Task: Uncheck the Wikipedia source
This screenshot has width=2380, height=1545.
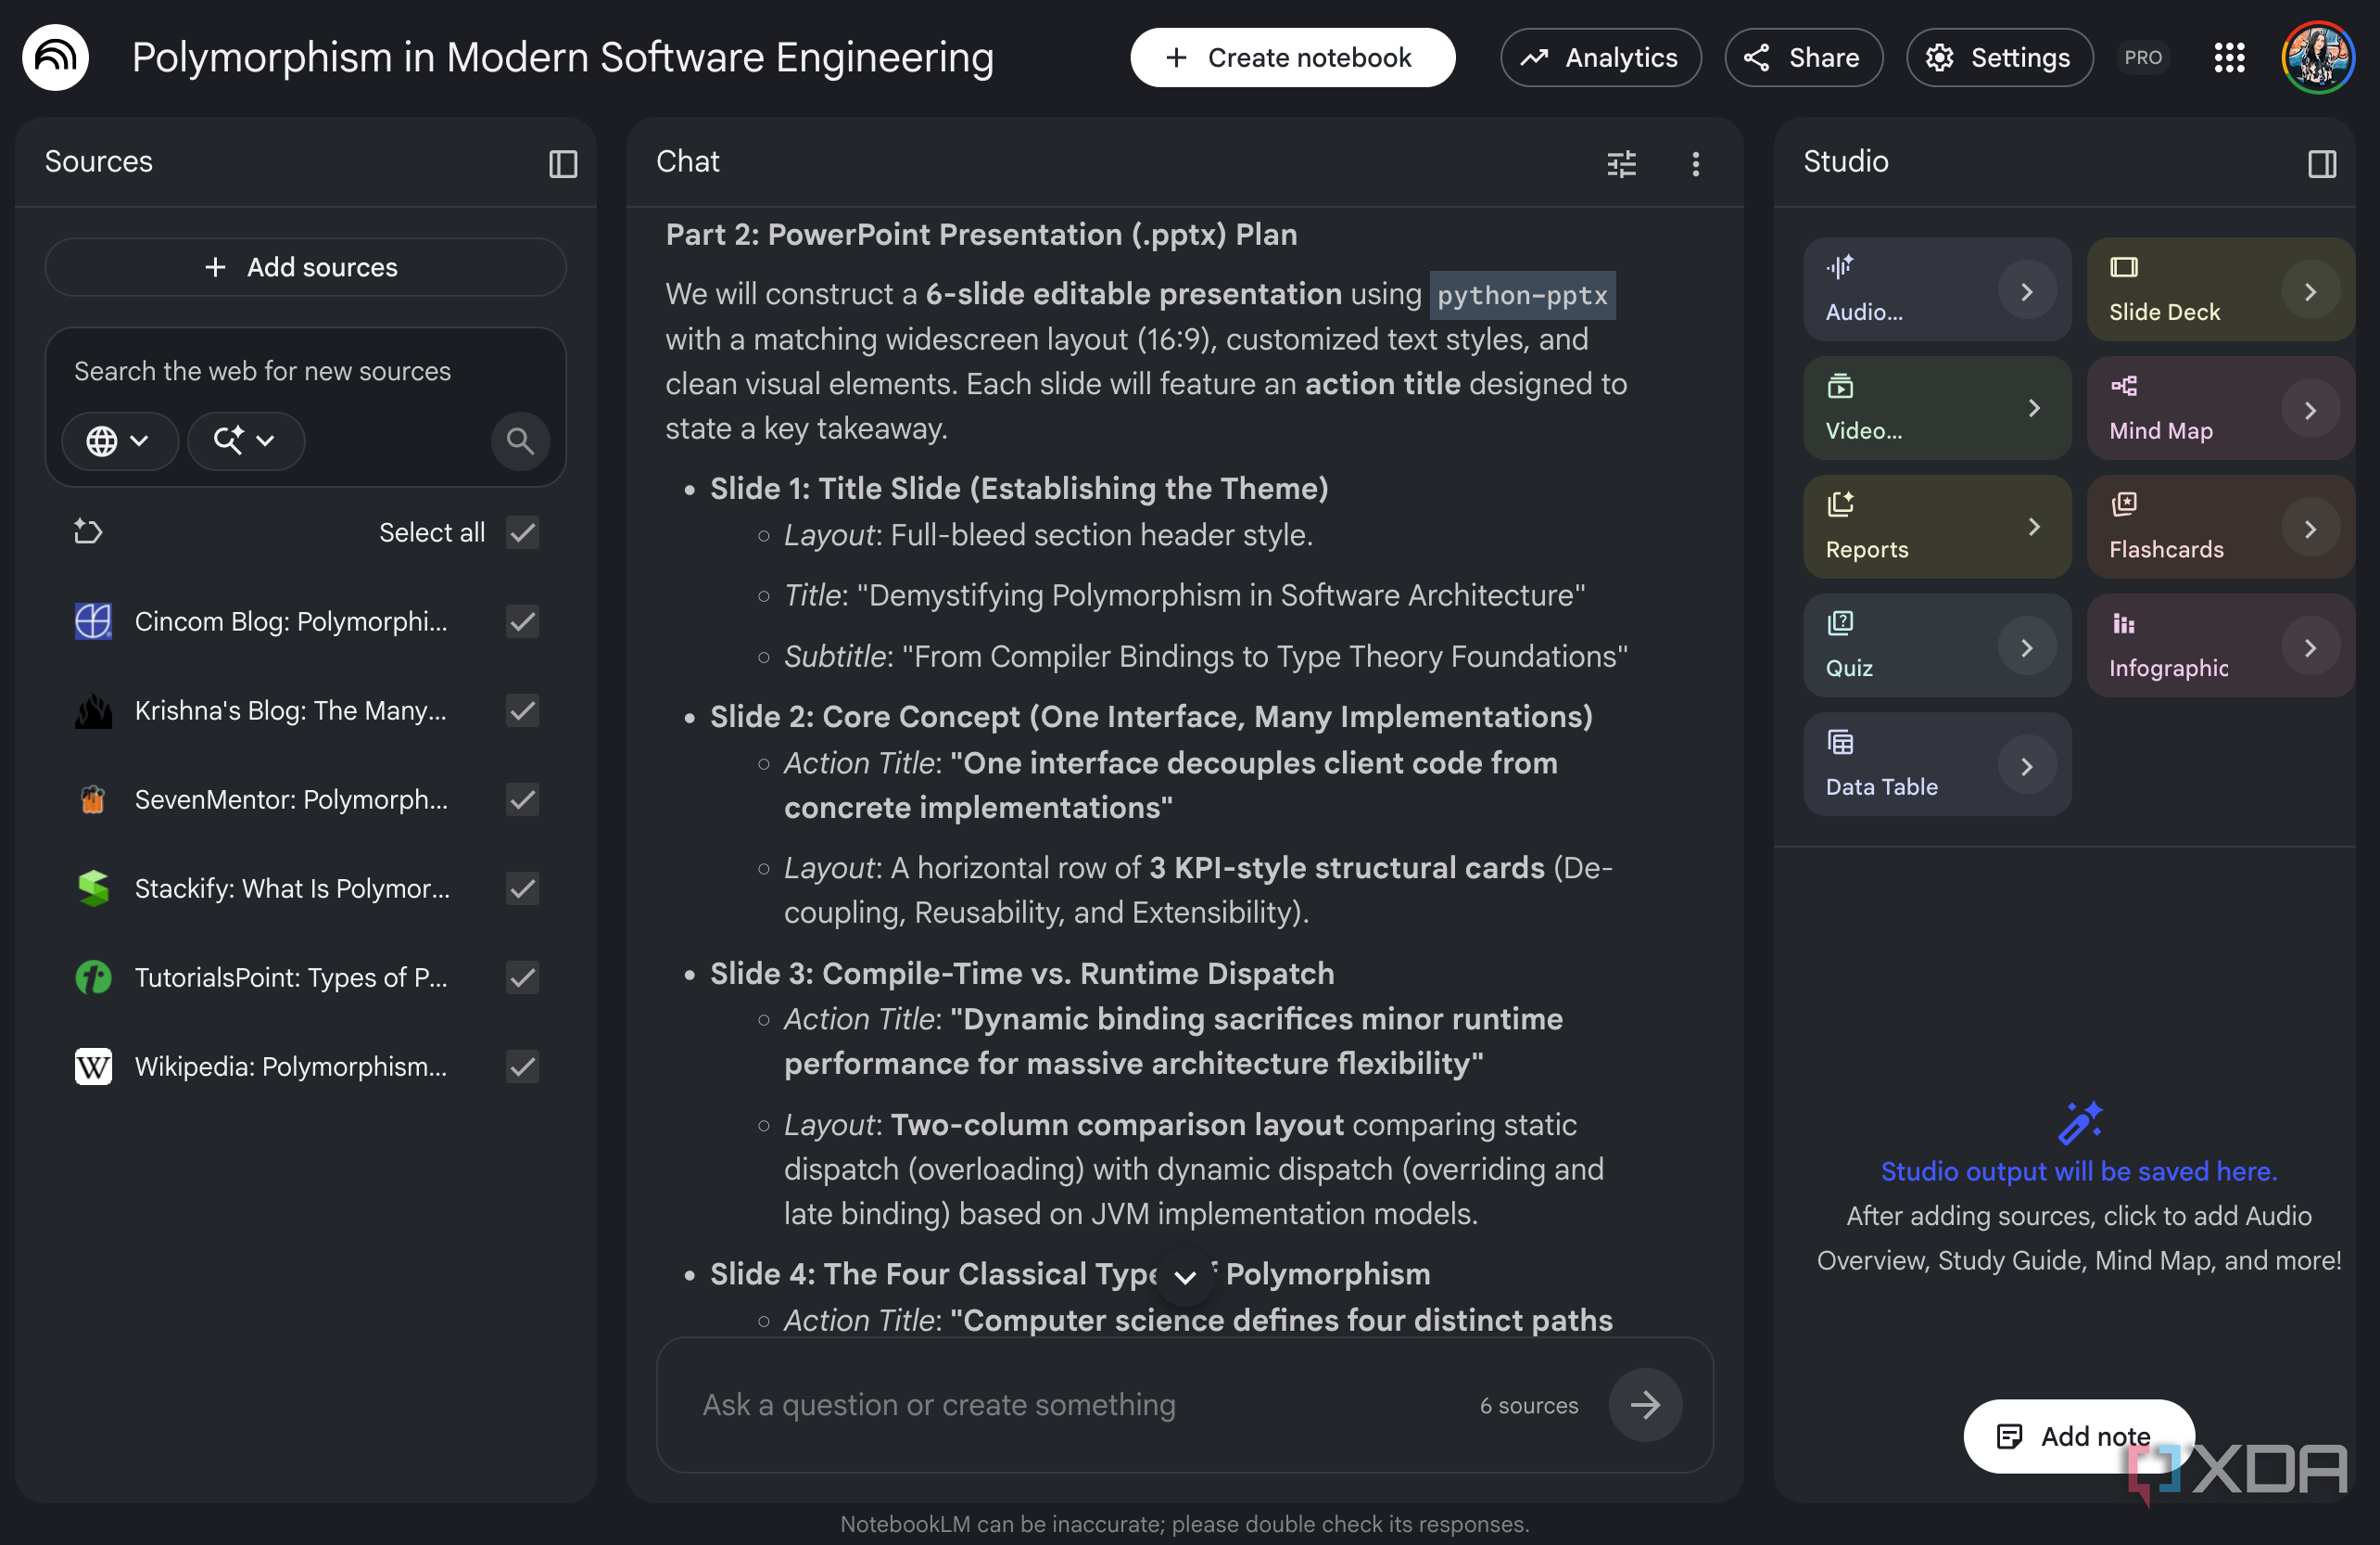Action: coord(522,1066)
